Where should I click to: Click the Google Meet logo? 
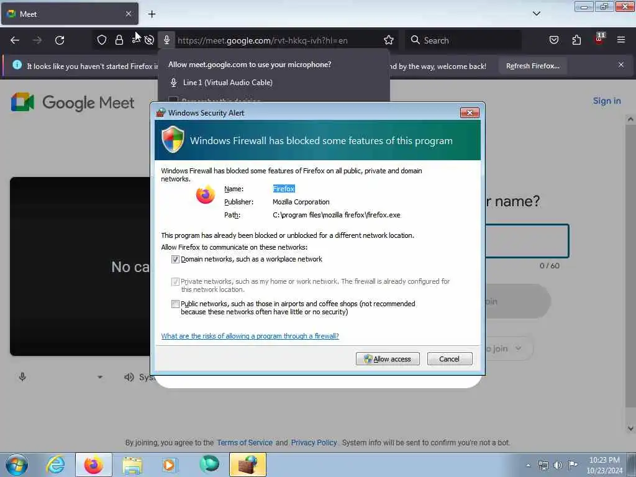[x=72, y=102]
